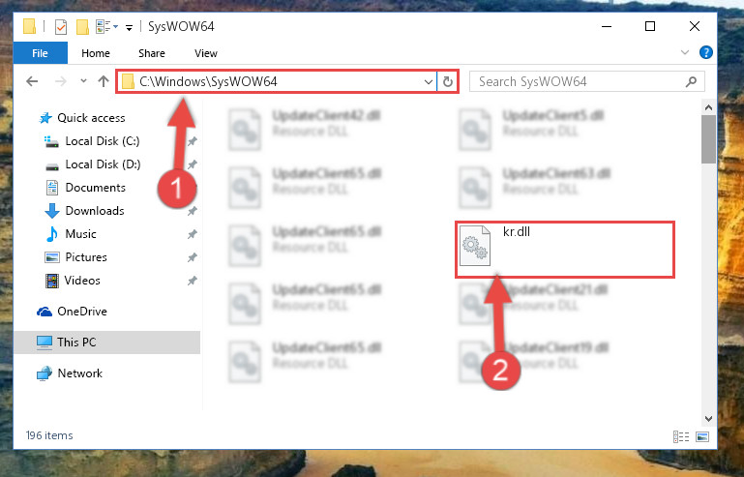The width and height of the screenshot is (744, 477).
Task: Expand the address bar history dropdown
Action: (x=428, y=81)
